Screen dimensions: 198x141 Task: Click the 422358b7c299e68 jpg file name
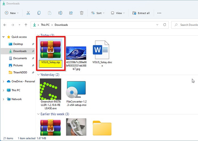(76, 66)
